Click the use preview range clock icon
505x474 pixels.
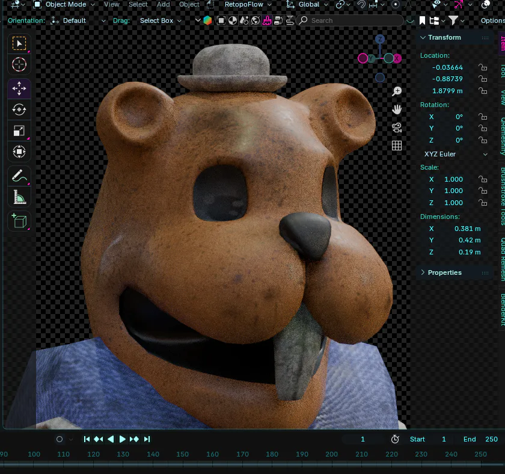(395, 439)
